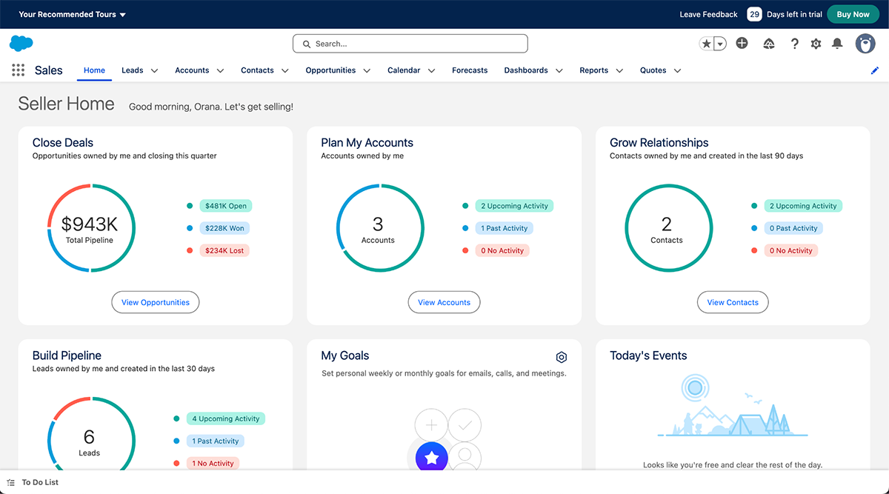Expand the favorites list dropdown arrow
Screen dimensions: 889x494
pos(718,44)
